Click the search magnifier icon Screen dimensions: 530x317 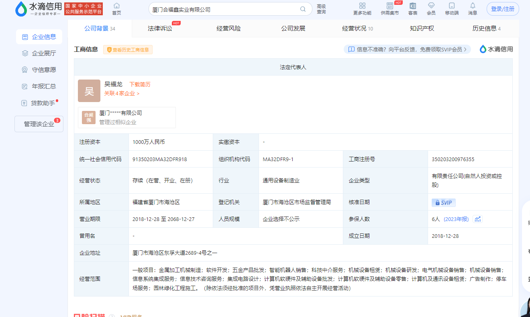click(x=303, y=9)
